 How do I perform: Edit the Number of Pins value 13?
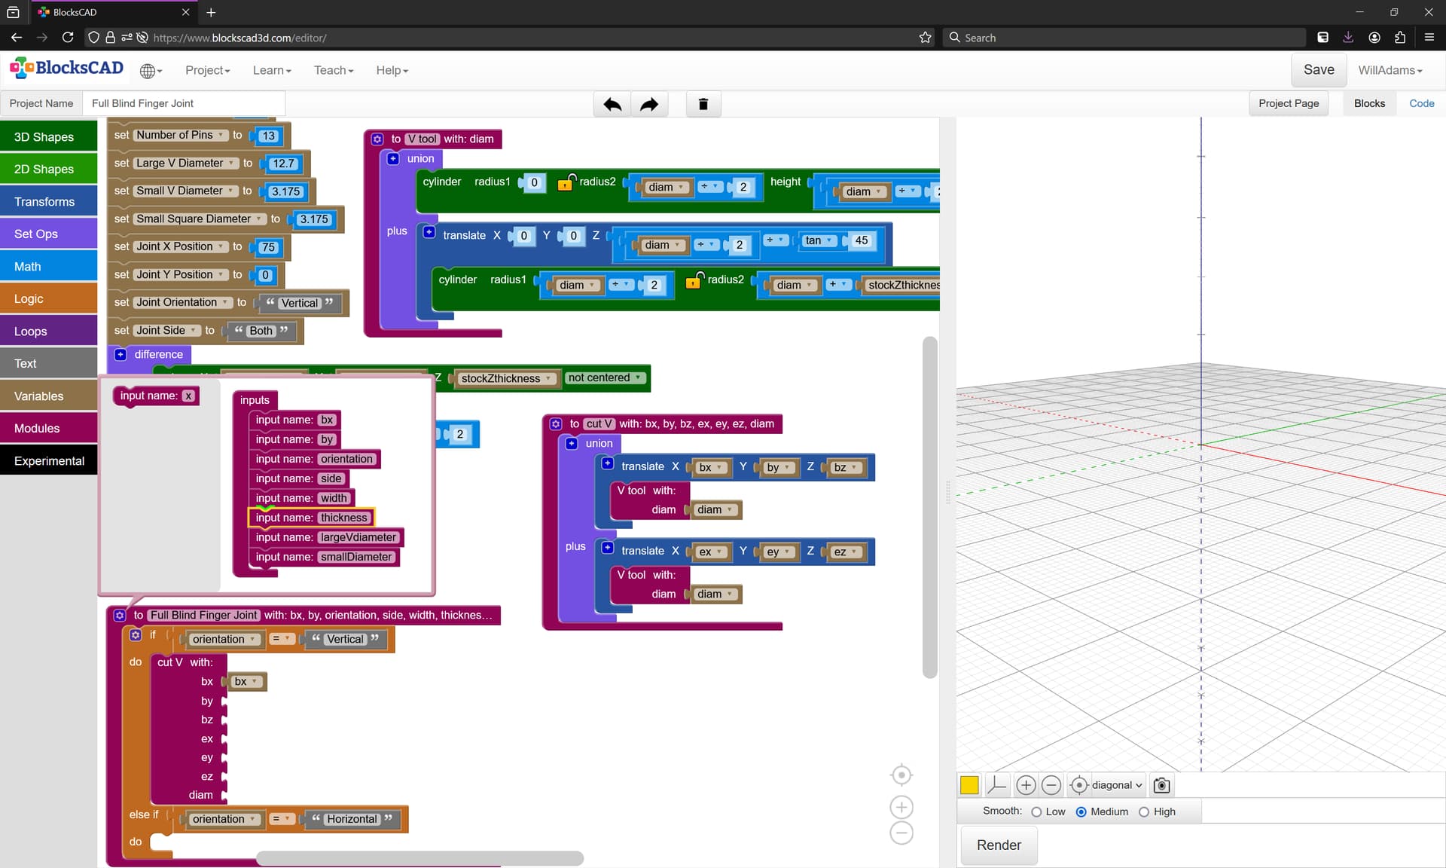coord(268,136)
